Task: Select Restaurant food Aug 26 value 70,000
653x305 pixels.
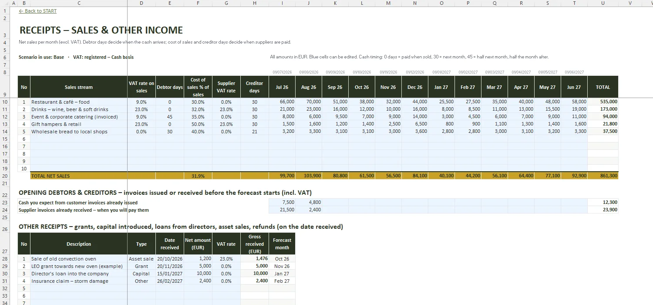Action: point(309,102)
